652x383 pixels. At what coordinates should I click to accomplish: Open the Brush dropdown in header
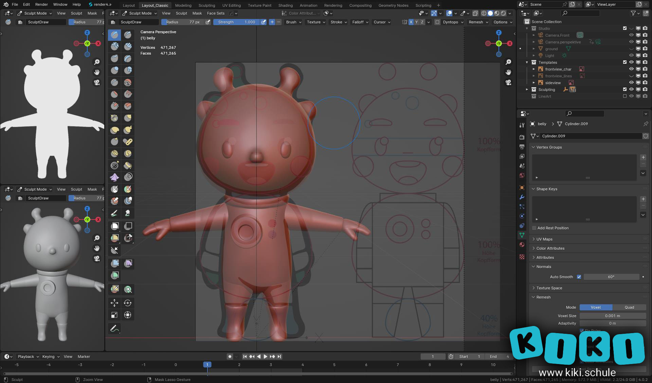(293, 22)
